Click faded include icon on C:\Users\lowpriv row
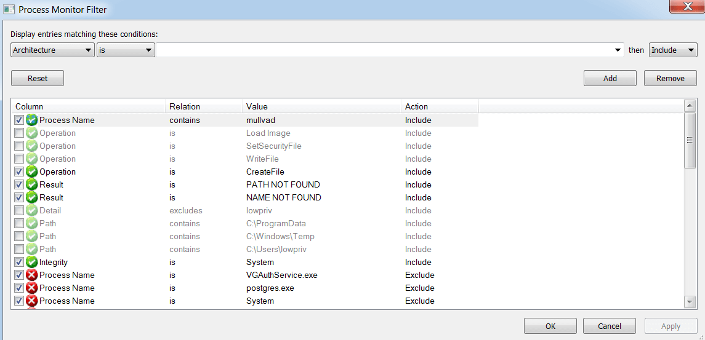 [31, 249]
